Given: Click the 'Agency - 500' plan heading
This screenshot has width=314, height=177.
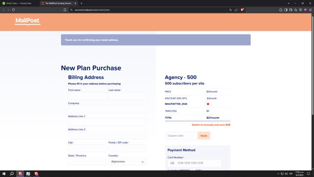Looking at the screenshot, I should click(181, 77).
